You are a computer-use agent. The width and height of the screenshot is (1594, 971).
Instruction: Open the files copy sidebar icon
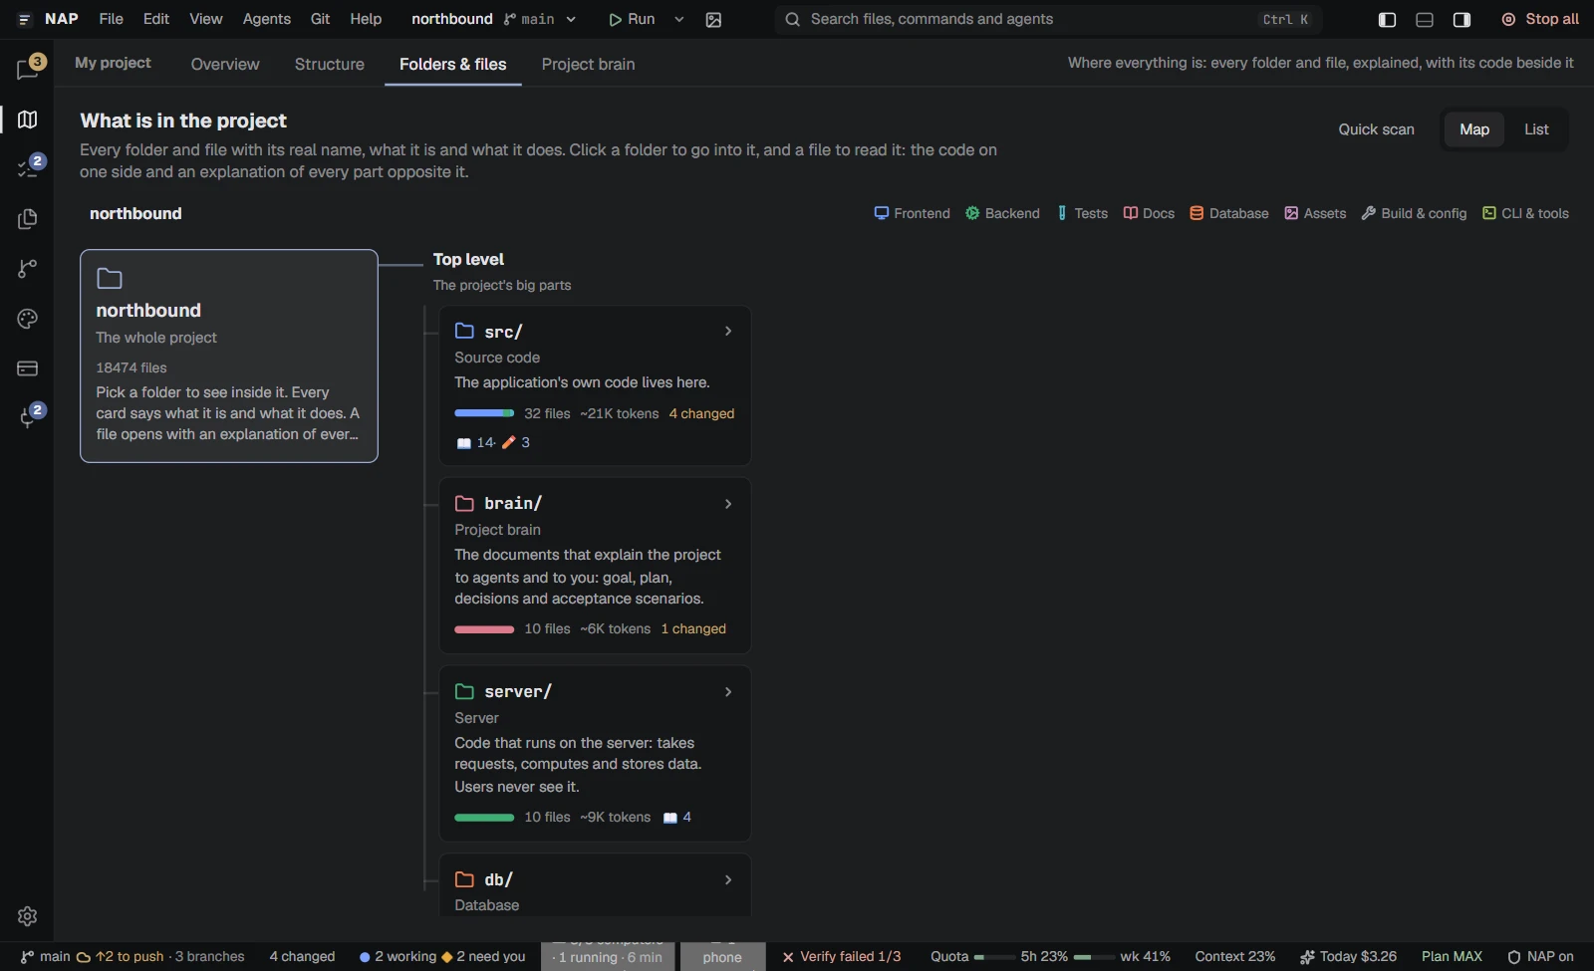pos(28,219)
